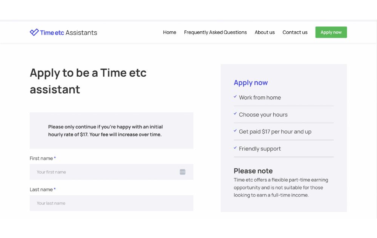This screenshot has width=377, height=238.
Task: Open Frequently Asked Questions page
Action: pyautogui.click(x=215, y=32)
